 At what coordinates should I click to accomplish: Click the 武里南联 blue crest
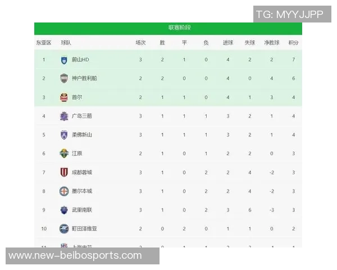click(64, 210)
